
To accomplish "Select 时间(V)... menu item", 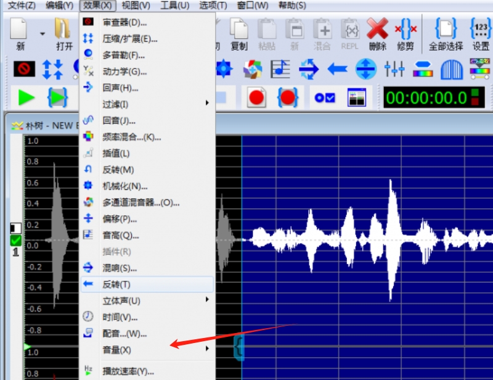I will (147, 317).
